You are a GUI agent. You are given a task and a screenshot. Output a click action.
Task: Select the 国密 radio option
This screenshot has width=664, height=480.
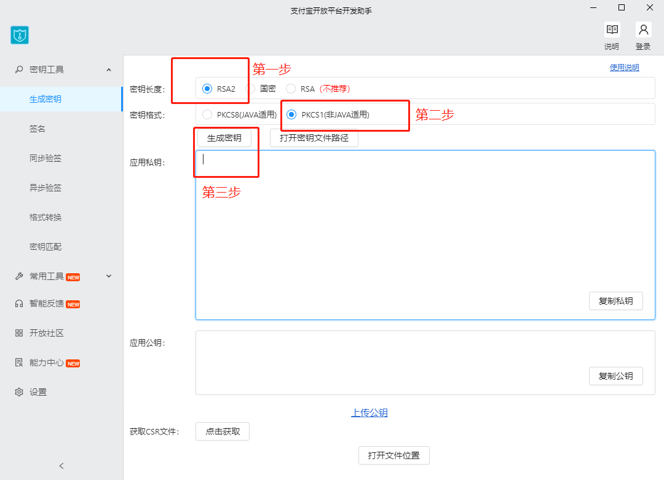point(250,89)
